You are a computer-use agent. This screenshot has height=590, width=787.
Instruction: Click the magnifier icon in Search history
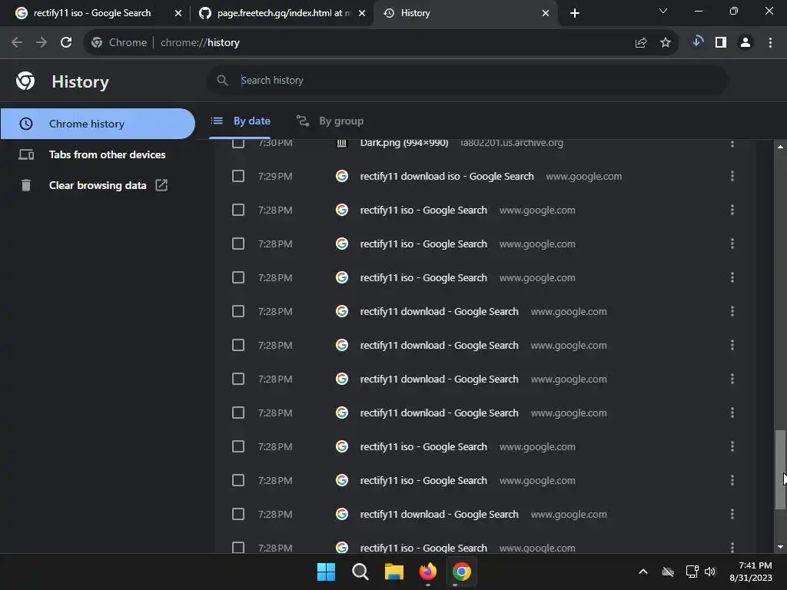click(x=222, y=80)
